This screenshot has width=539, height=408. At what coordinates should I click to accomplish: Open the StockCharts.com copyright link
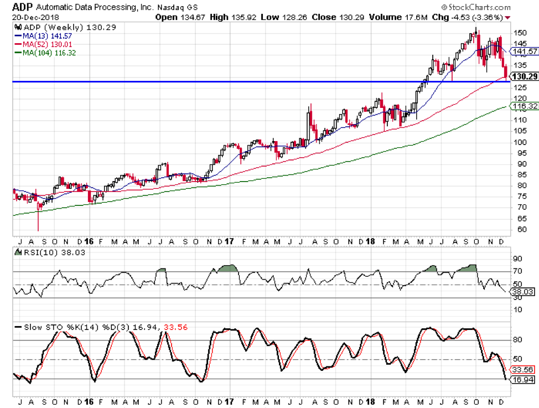[476, 7]
